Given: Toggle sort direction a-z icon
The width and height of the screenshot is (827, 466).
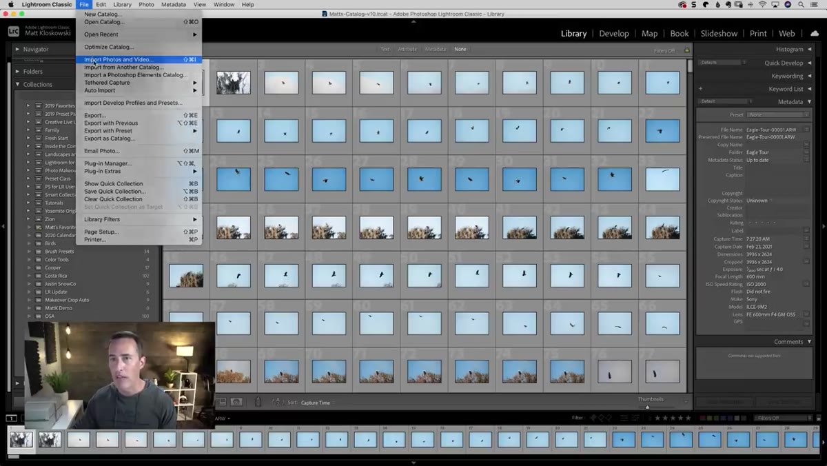Looking at the screenshot, I should pyautogui.click(x=277, y=402).
